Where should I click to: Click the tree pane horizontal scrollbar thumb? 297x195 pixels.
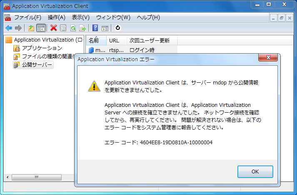click(x=37, y=177)
